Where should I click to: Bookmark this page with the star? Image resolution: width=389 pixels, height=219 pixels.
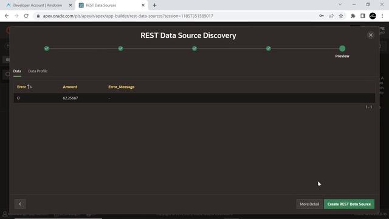click(341, 16)
